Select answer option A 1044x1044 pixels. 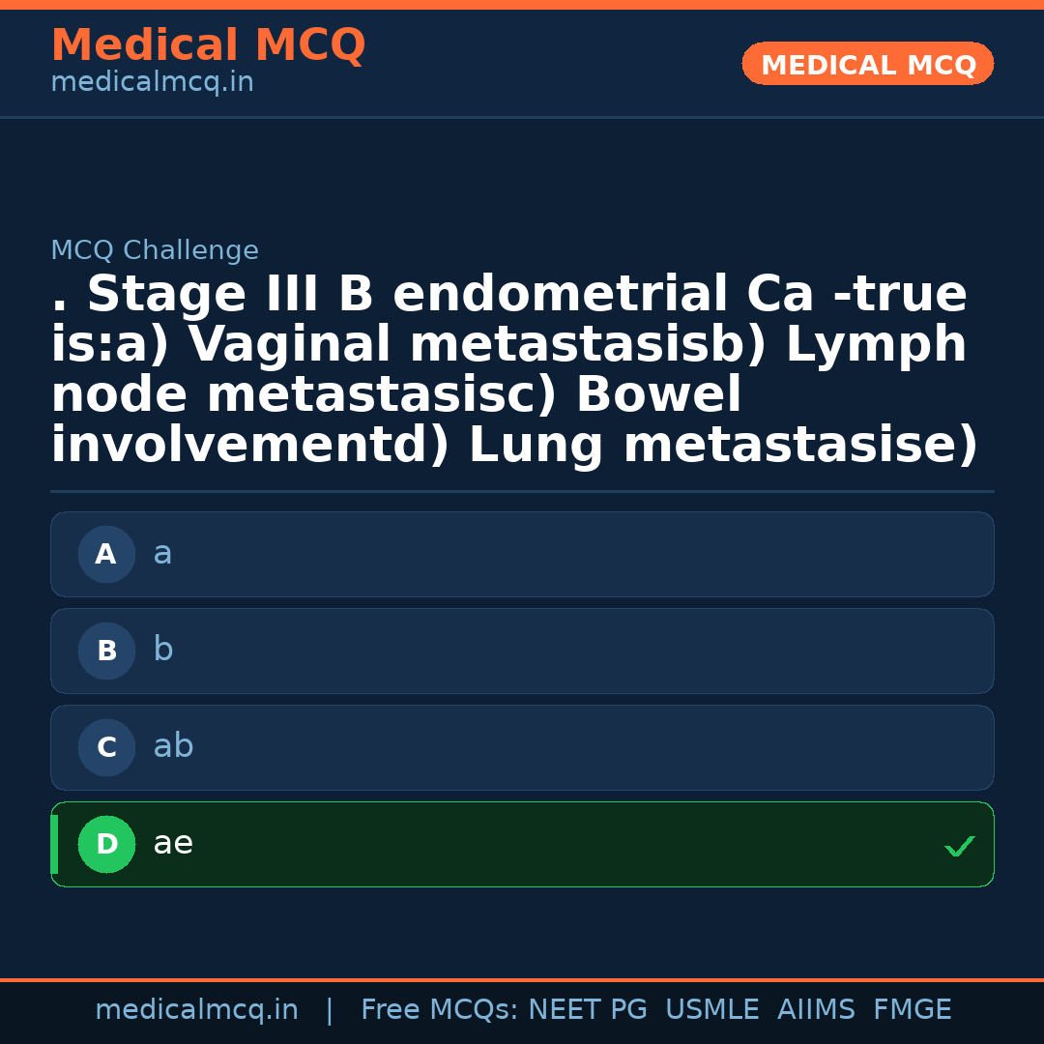click(522, 554)
